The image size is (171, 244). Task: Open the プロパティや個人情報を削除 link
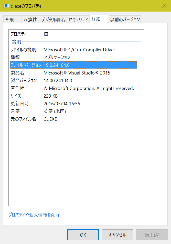(34, 215)
